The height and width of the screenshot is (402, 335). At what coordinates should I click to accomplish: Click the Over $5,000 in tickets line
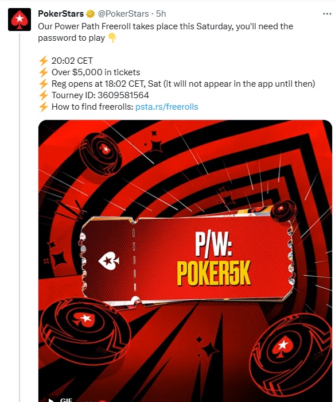pos(96,72)
